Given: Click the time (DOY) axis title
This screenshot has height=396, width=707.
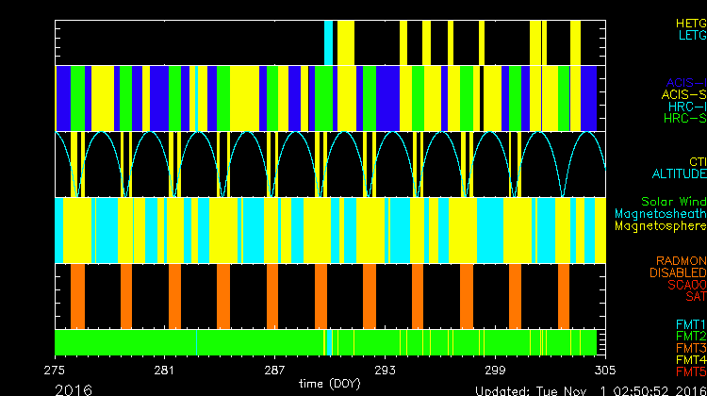Looking at the screenshot, I should click(329, 384).
